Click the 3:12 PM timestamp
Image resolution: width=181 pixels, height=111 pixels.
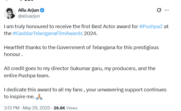[11, 108]
